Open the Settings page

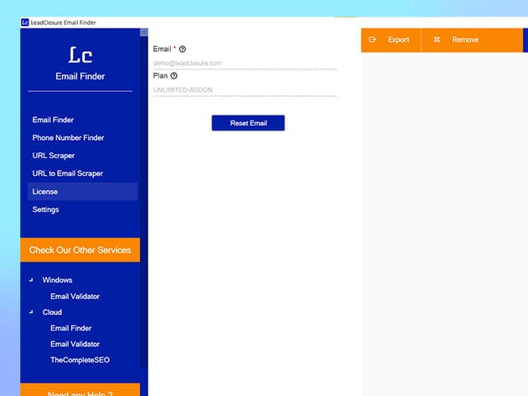45,209
